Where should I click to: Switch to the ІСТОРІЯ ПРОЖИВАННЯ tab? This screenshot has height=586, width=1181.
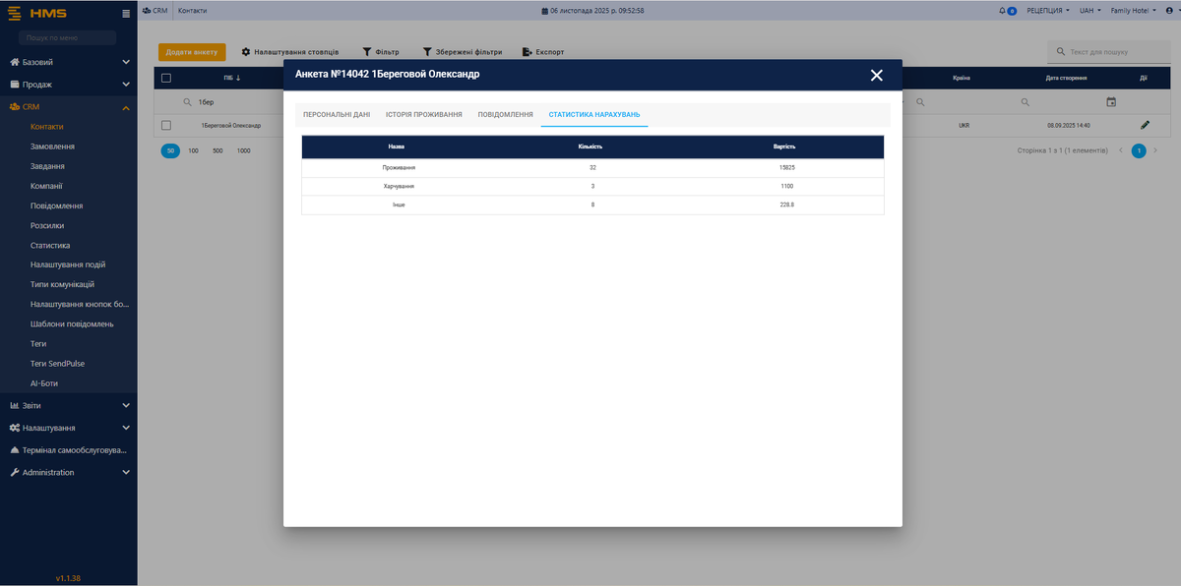pyautogui.click(x=423, y=115)
